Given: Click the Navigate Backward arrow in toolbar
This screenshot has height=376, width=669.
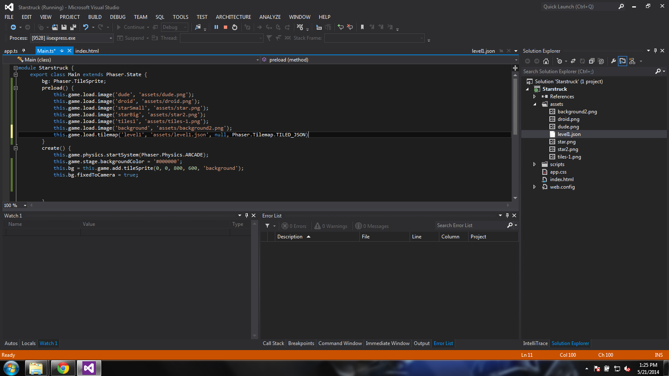Looking at the screenshot, I should [x=13, y=27].
